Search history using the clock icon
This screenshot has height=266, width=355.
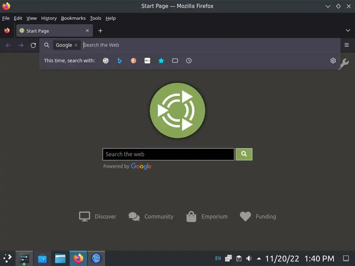[189, 61]
